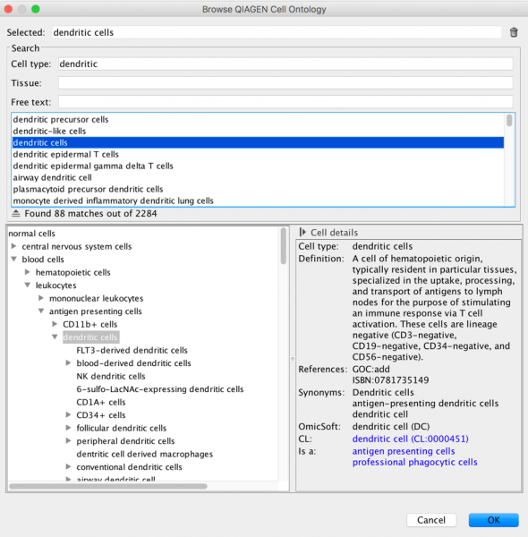Expand CD11b+ cells node
The height and width of the screenshot is (537, 528).
pos(55,324)
